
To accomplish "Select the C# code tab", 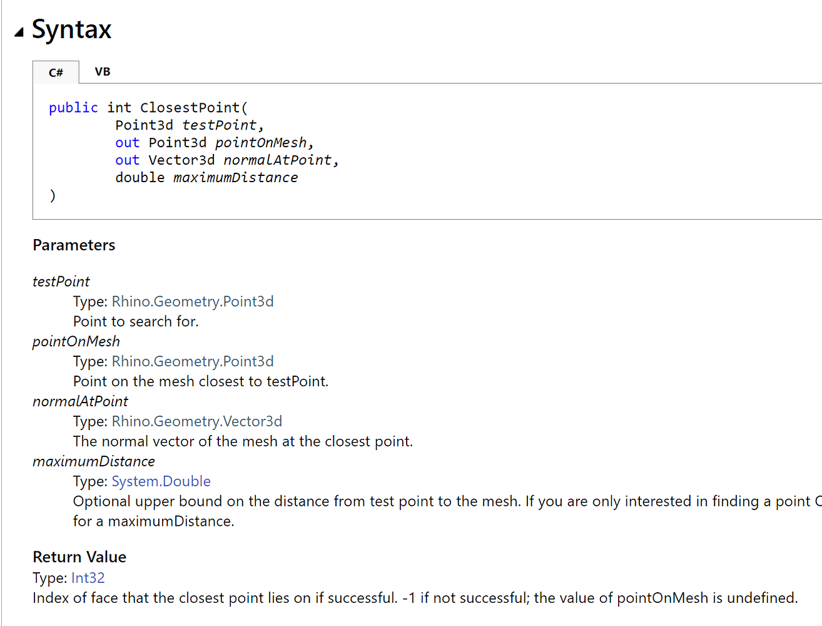I will pyautogui.click(x=56, y=73).
